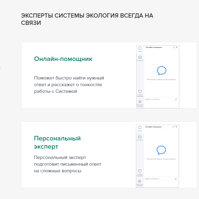Screen dimensions: 199x199
Task: Expand chat widget in Онлайн-помощник card
Action: (174, 47)
